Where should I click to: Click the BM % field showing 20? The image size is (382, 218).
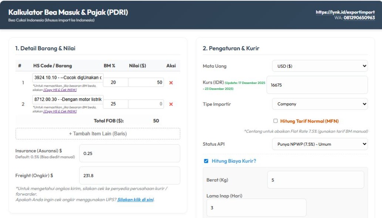115,82
